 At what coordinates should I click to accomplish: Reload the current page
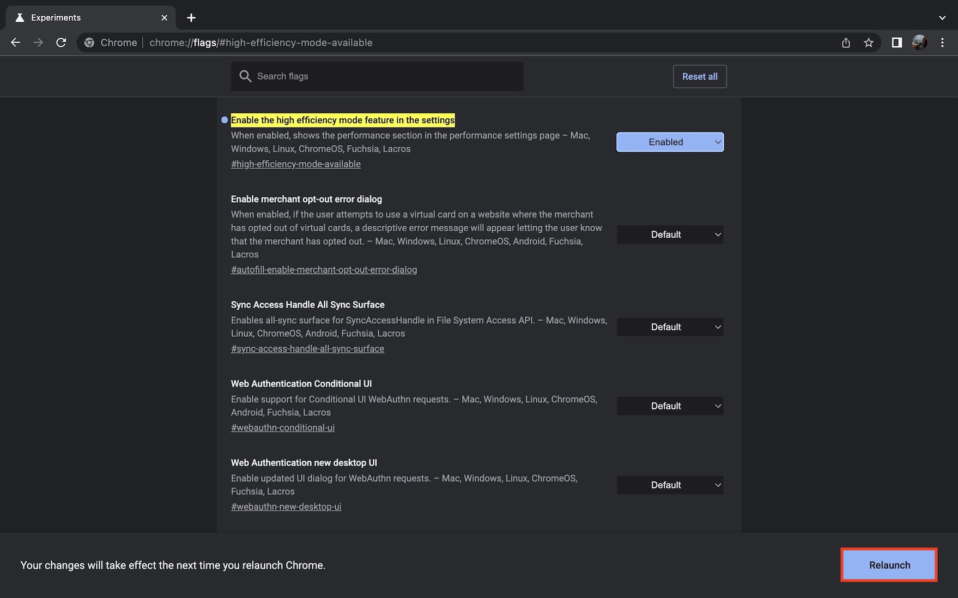pos(61,43)
